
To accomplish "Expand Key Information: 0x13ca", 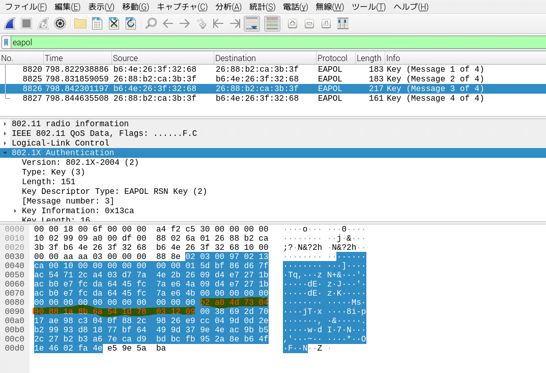I will (15, 211).
